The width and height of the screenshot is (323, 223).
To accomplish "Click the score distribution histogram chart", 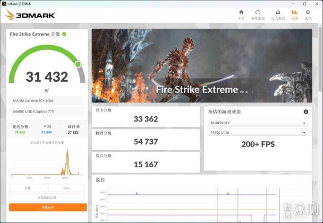I will click(47, 163).
